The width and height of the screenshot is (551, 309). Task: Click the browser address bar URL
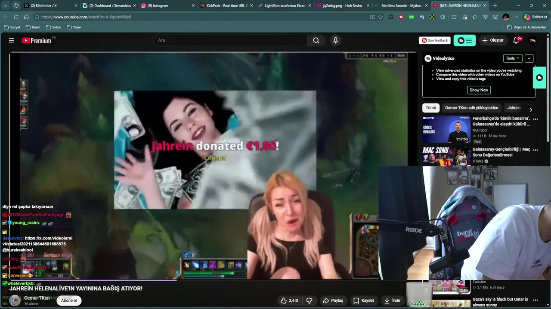[86, 17]
